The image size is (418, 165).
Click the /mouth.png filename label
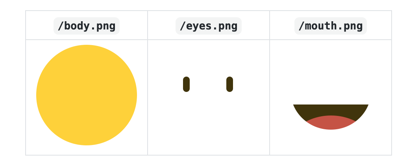tap(331, 26)
